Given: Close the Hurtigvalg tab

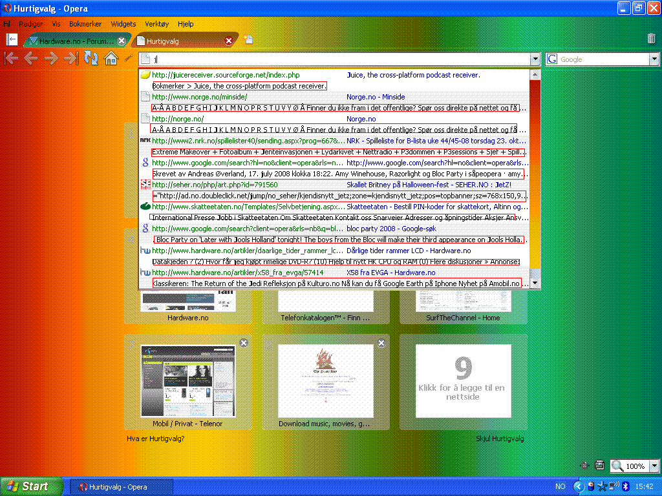Looking at the screenshot, I should [x=229, y=41].
